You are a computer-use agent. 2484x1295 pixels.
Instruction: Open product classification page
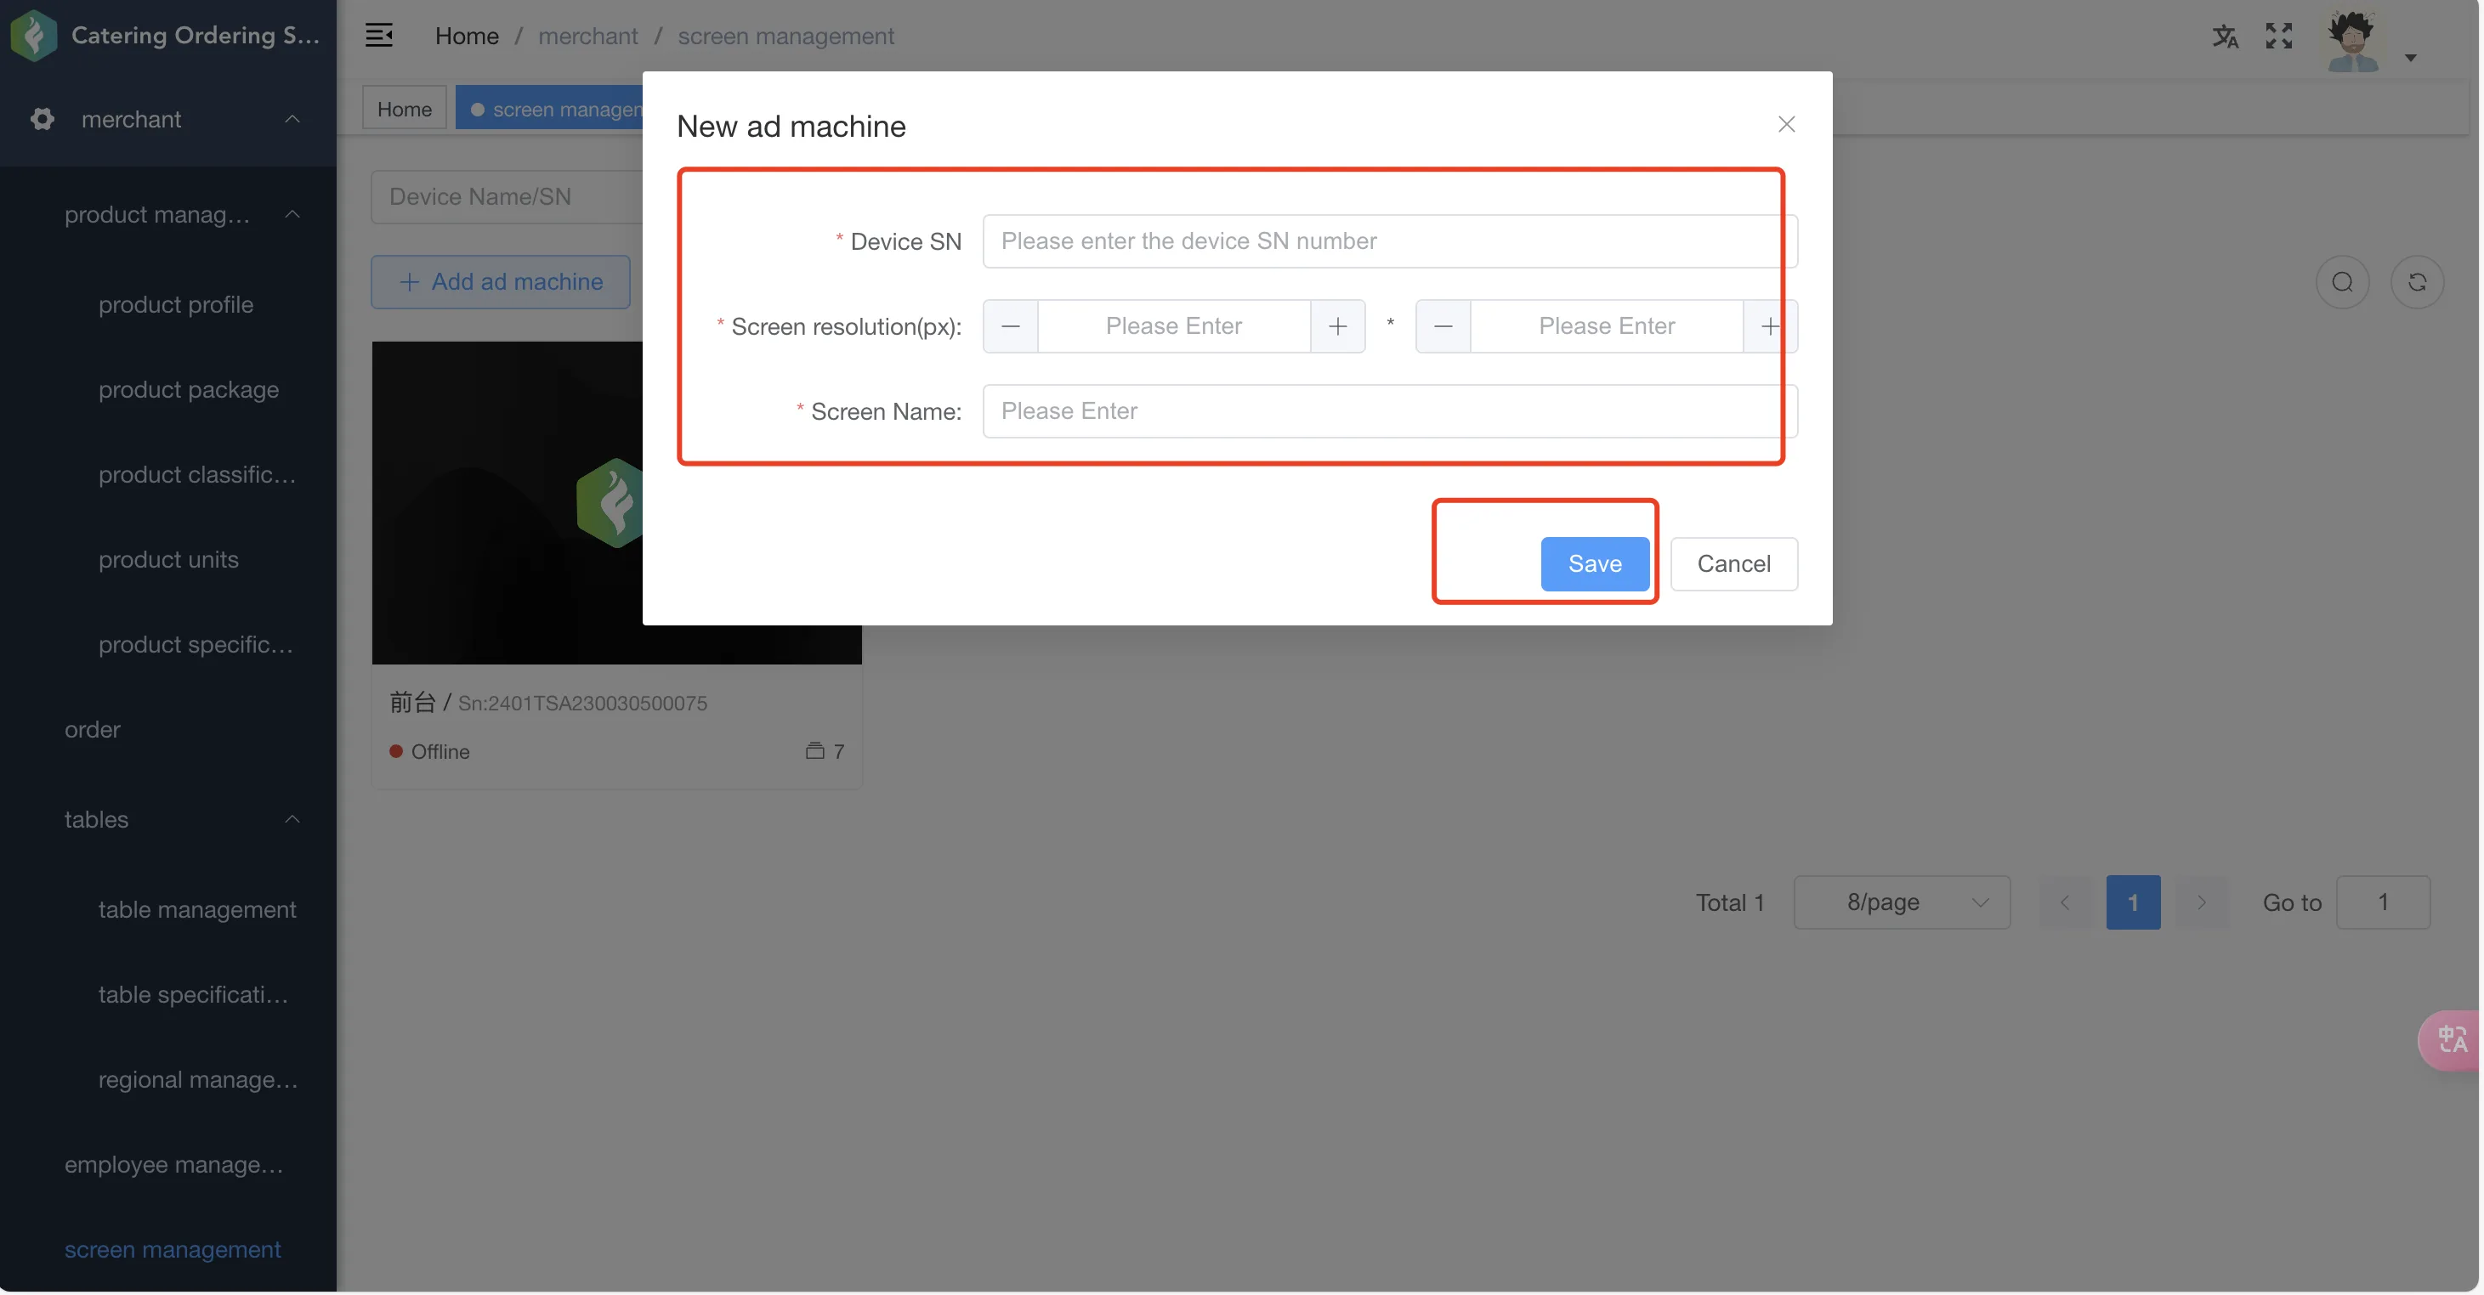[196, 474]
